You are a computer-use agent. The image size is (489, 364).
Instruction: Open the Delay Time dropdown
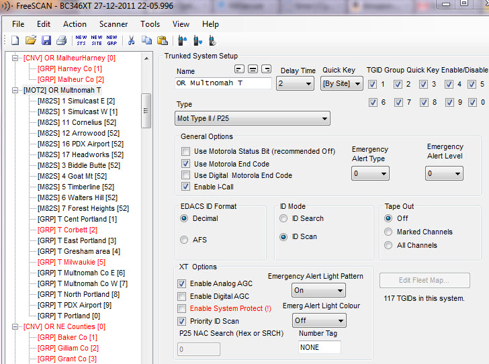tap(295, 83)
